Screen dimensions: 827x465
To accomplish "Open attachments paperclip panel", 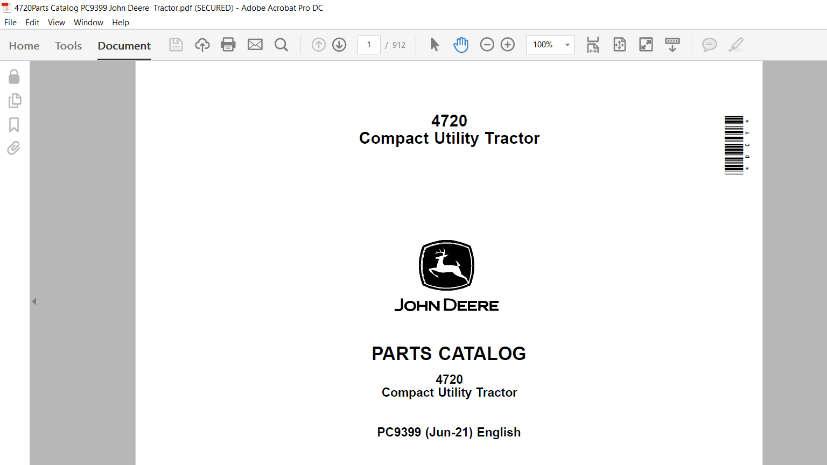I will [x=14, y=148].
